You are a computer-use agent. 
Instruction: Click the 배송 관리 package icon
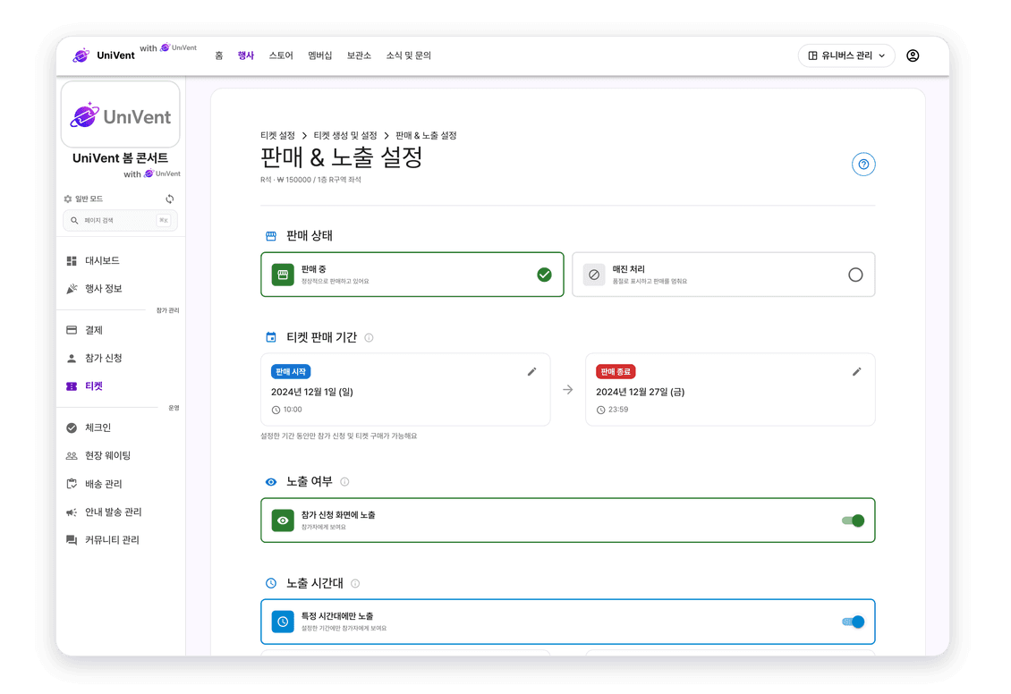point(72,484)
